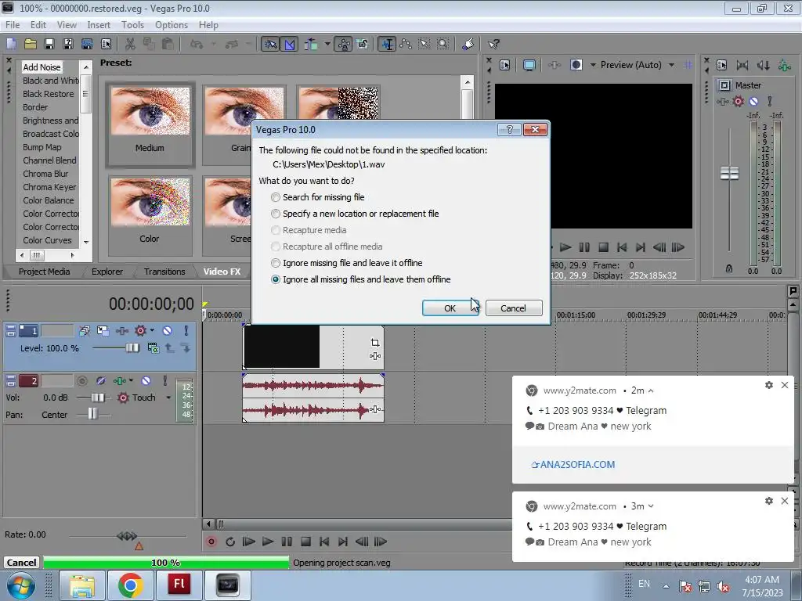Select Specify a new location option
Viewport: 802px width, 601px height.
(x=355, y=214)
